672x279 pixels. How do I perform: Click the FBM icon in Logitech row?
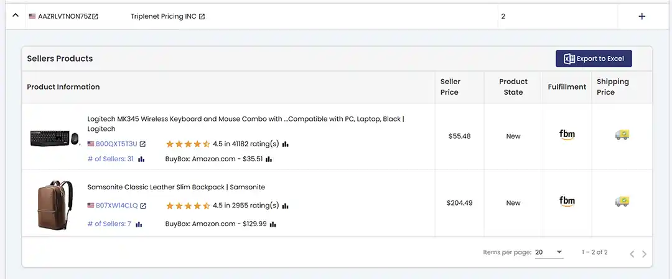coord(567,135)
